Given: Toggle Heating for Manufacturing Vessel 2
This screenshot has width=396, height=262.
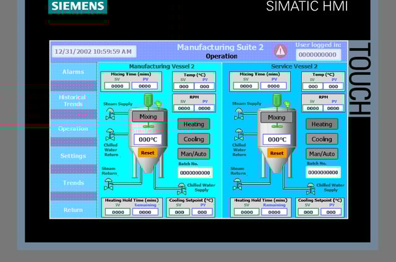Looking at the screenshot, I should [194, 124].
